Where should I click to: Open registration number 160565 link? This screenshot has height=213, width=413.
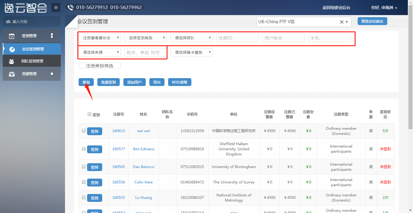(119, 167)
